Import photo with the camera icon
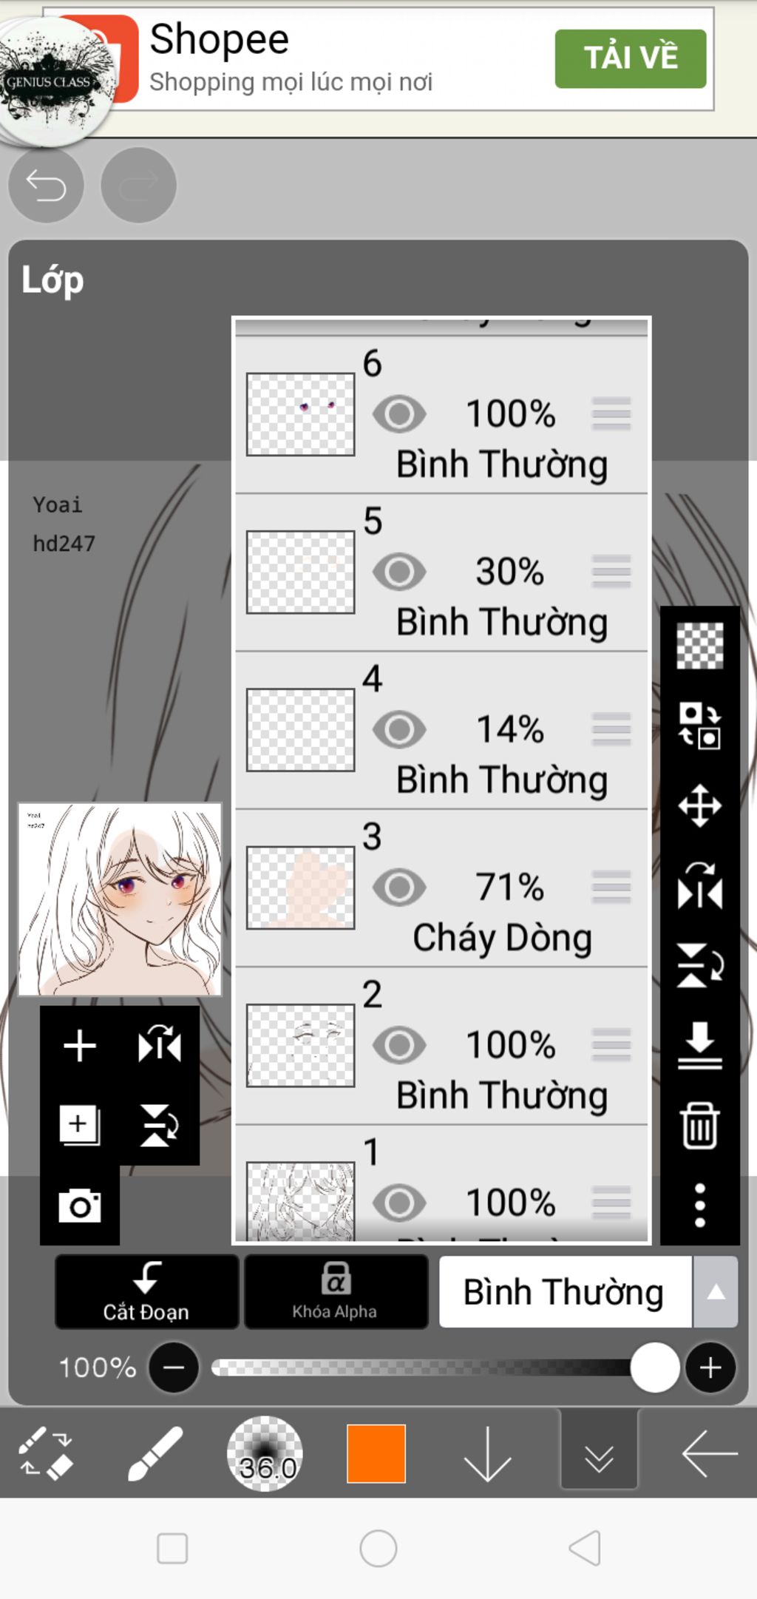Image resolution: width=757 pixels, height=1599 pixels. [80, 1206]
